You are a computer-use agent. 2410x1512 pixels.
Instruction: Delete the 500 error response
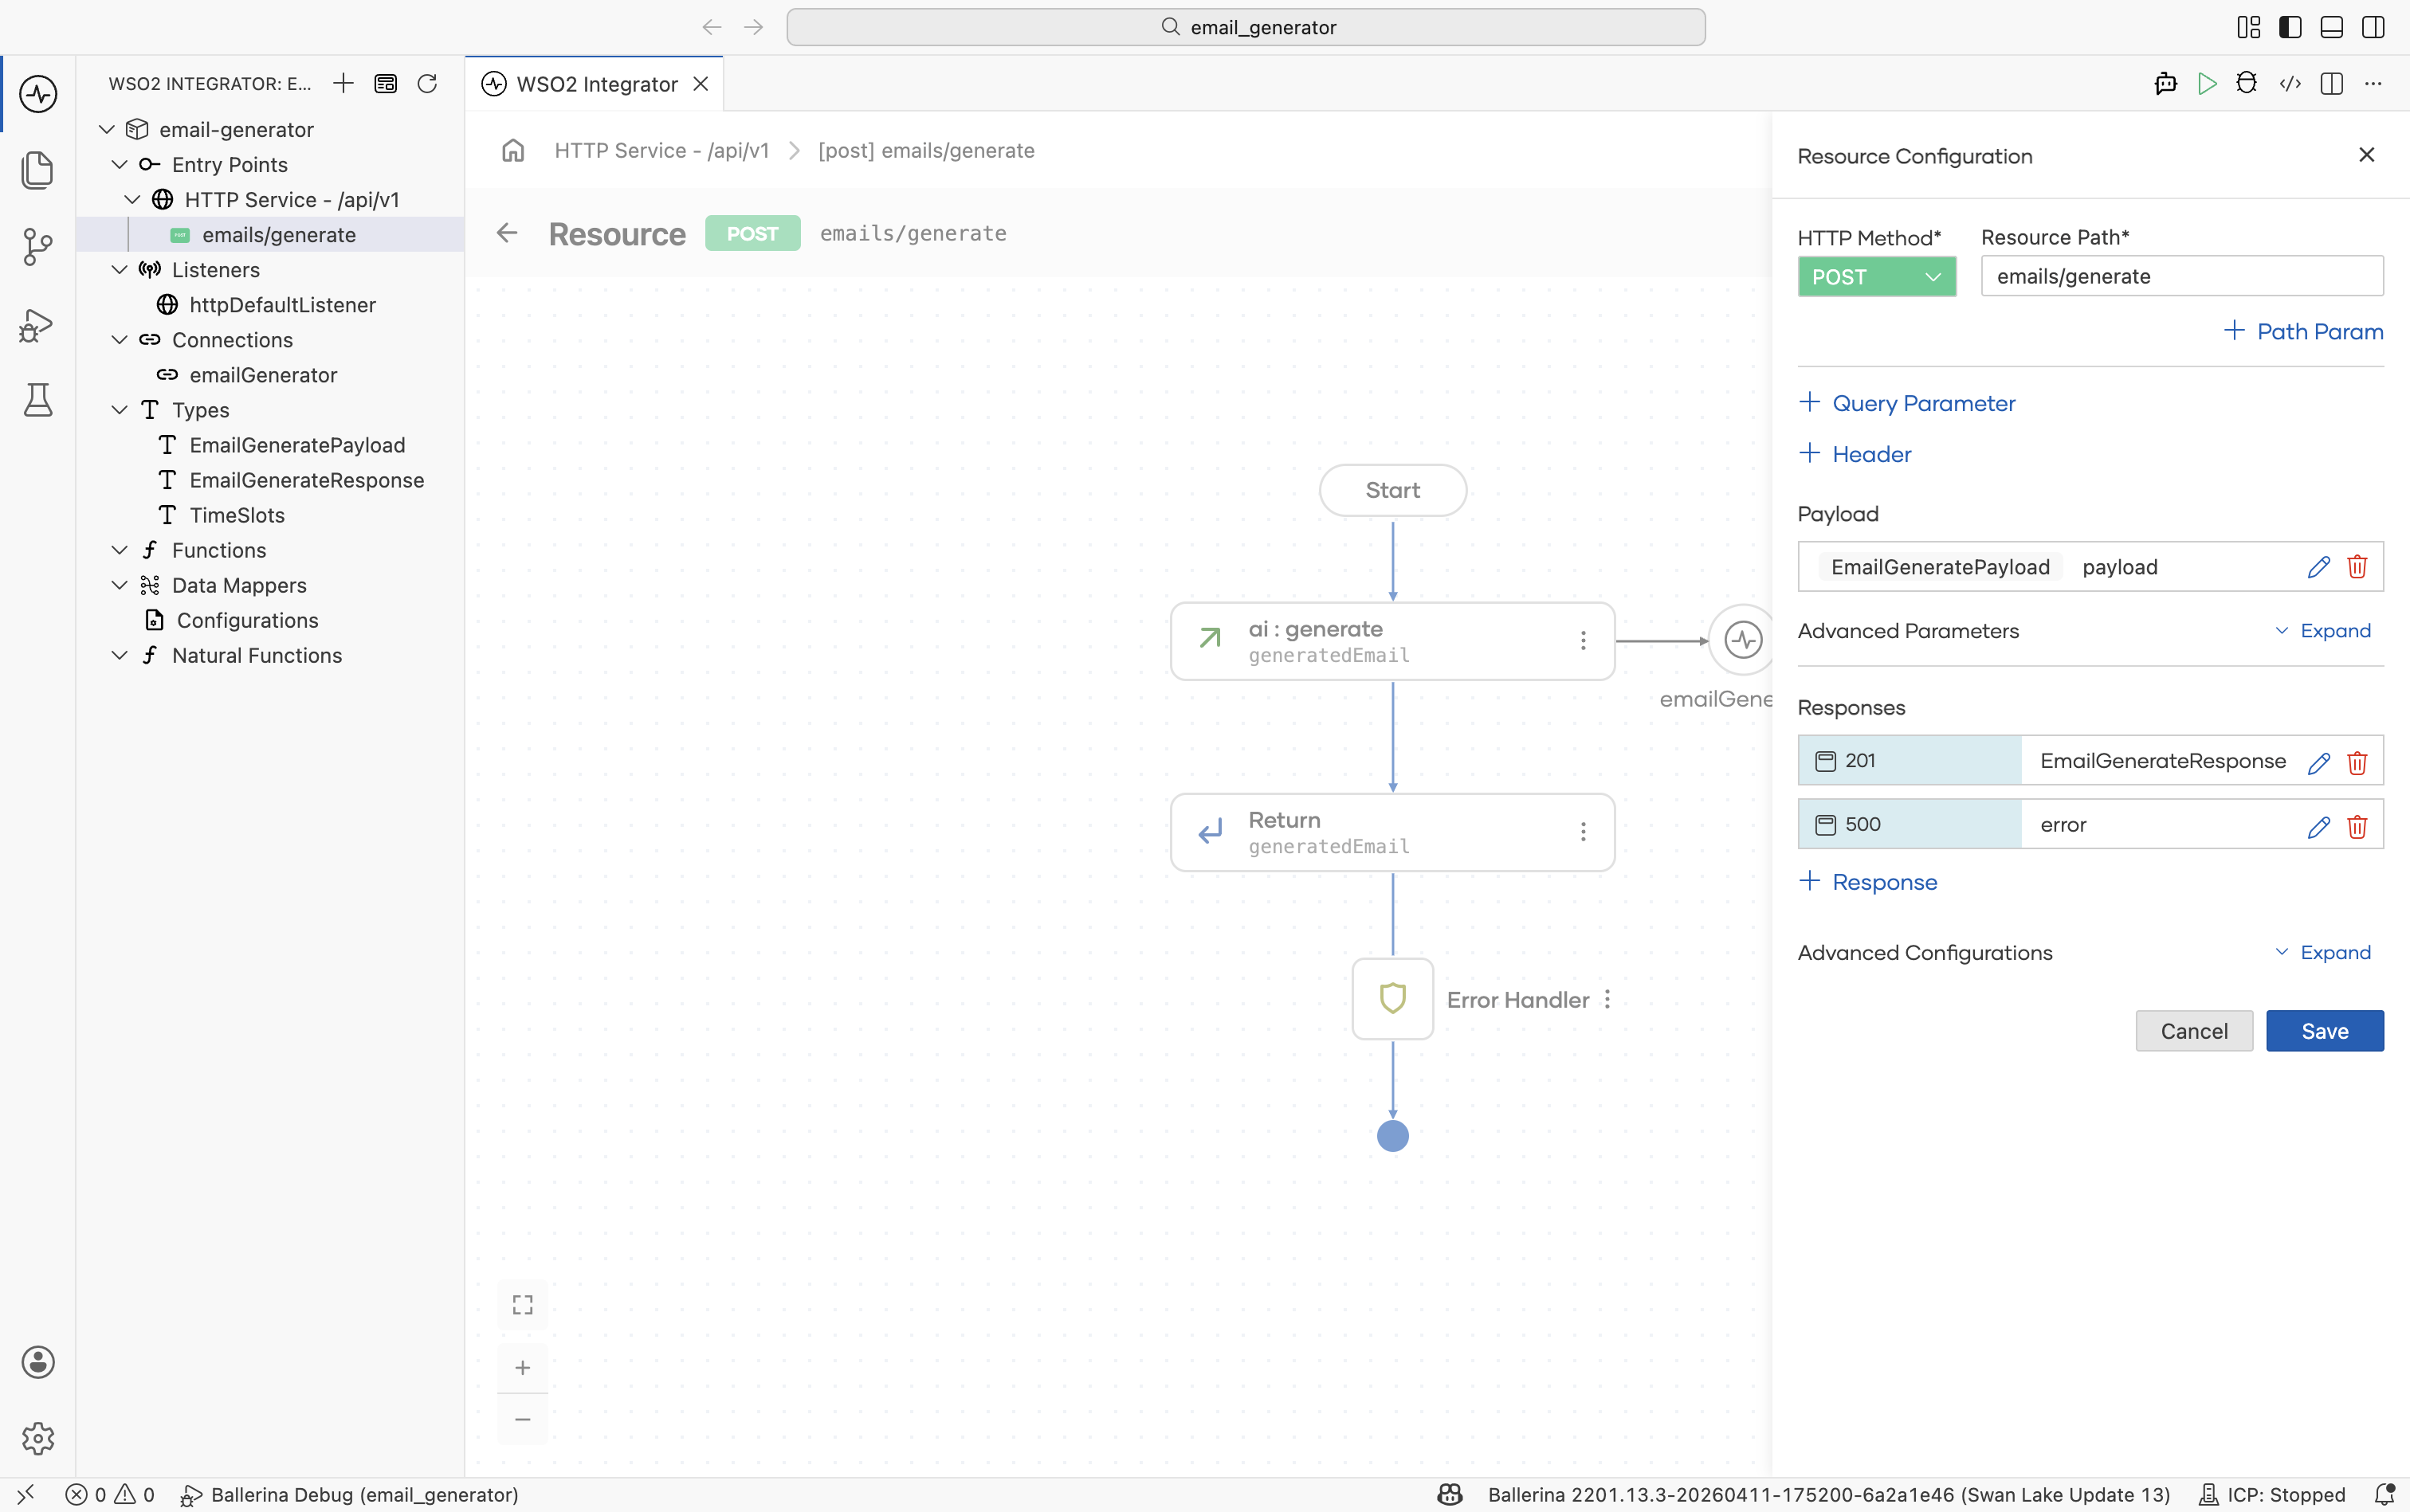click(x=2357, y=826)
